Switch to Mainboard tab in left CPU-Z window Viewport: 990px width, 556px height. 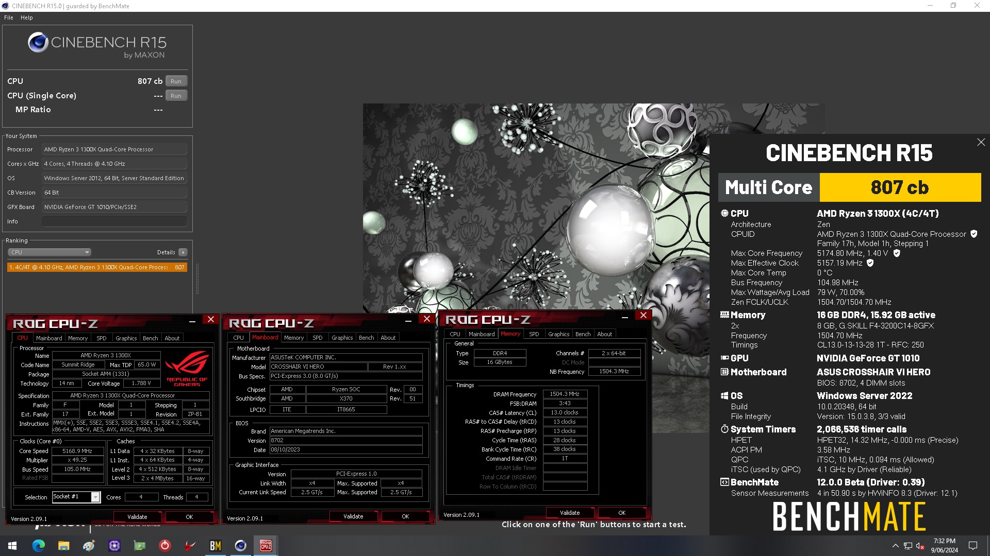pos(49,338)
